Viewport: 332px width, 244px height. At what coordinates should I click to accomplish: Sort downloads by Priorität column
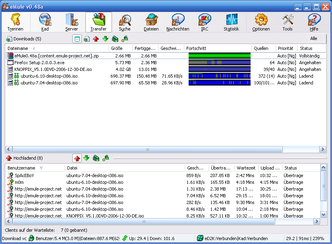tap(287, 48)
